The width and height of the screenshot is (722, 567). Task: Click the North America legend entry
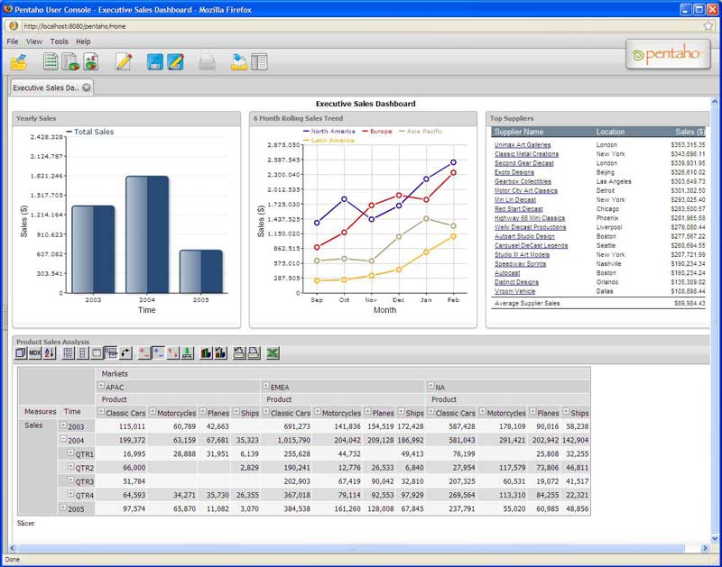(x=329, y=131)
